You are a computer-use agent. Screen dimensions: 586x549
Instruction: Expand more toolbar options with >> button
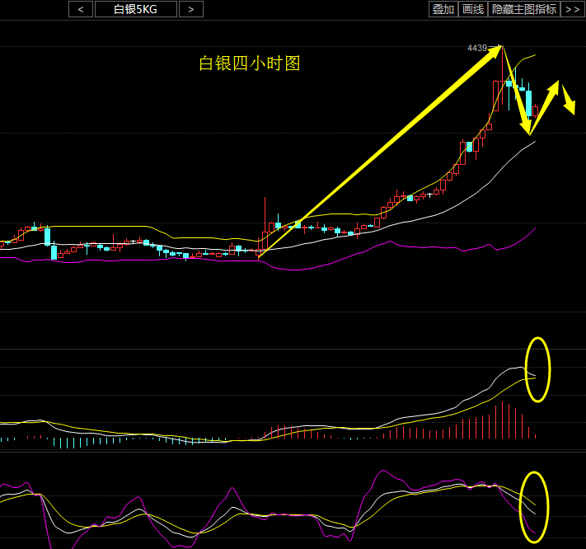point(573,9)
